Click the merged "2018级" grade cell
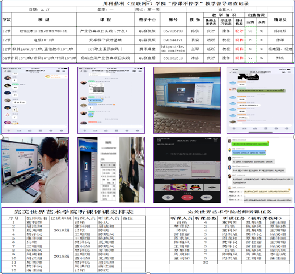 pos(62,256)
